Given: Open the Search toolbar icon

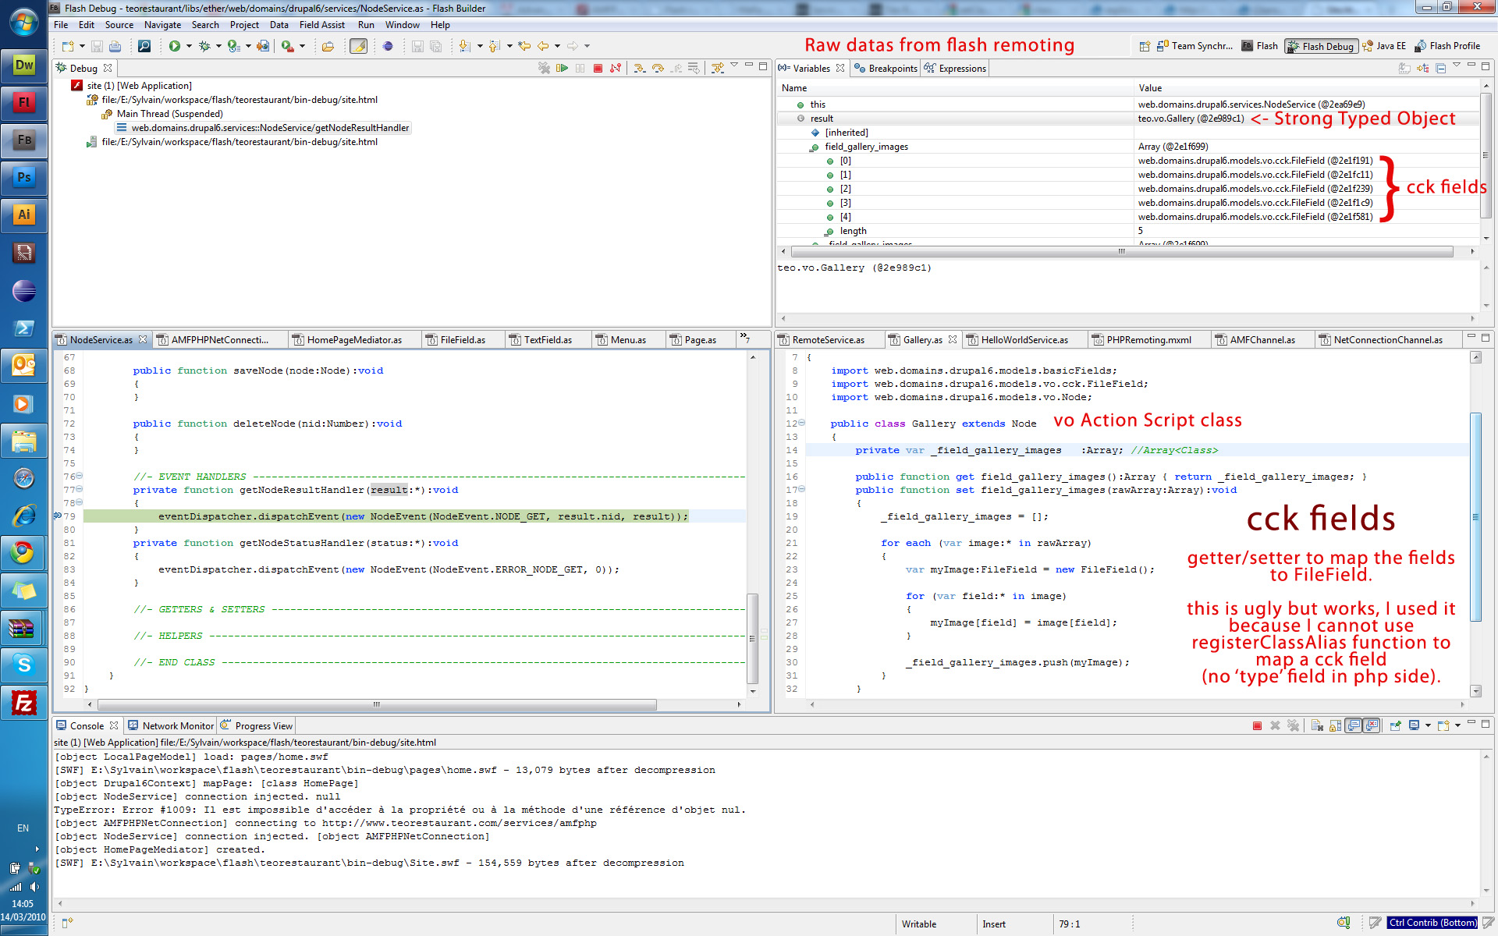Looking at the screenshot, I should point(144,47).
